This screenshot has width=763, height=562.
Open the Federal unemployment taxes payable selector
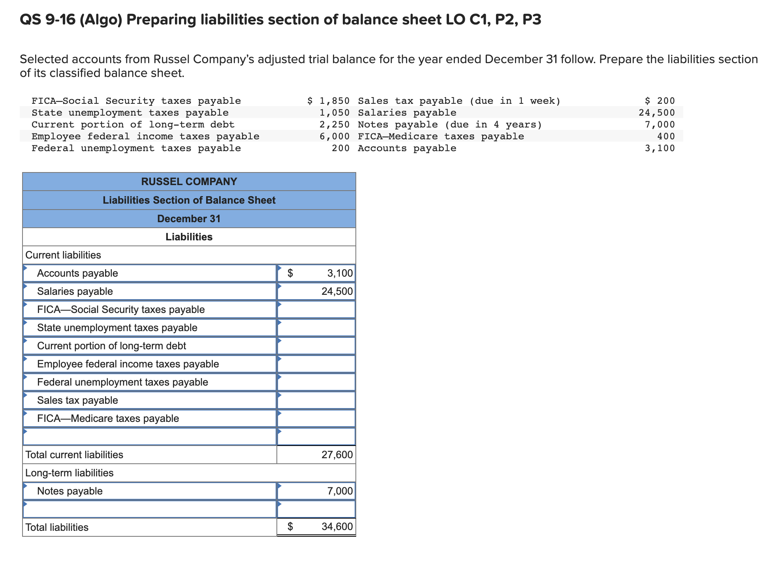point(150,382)
